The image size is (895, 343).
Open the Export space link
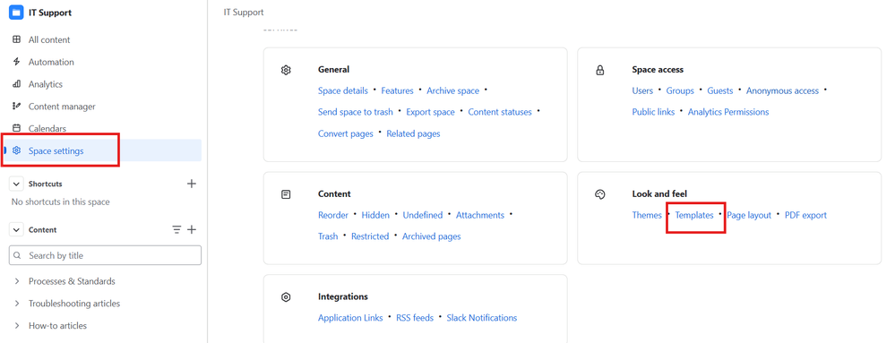(430, 112)
